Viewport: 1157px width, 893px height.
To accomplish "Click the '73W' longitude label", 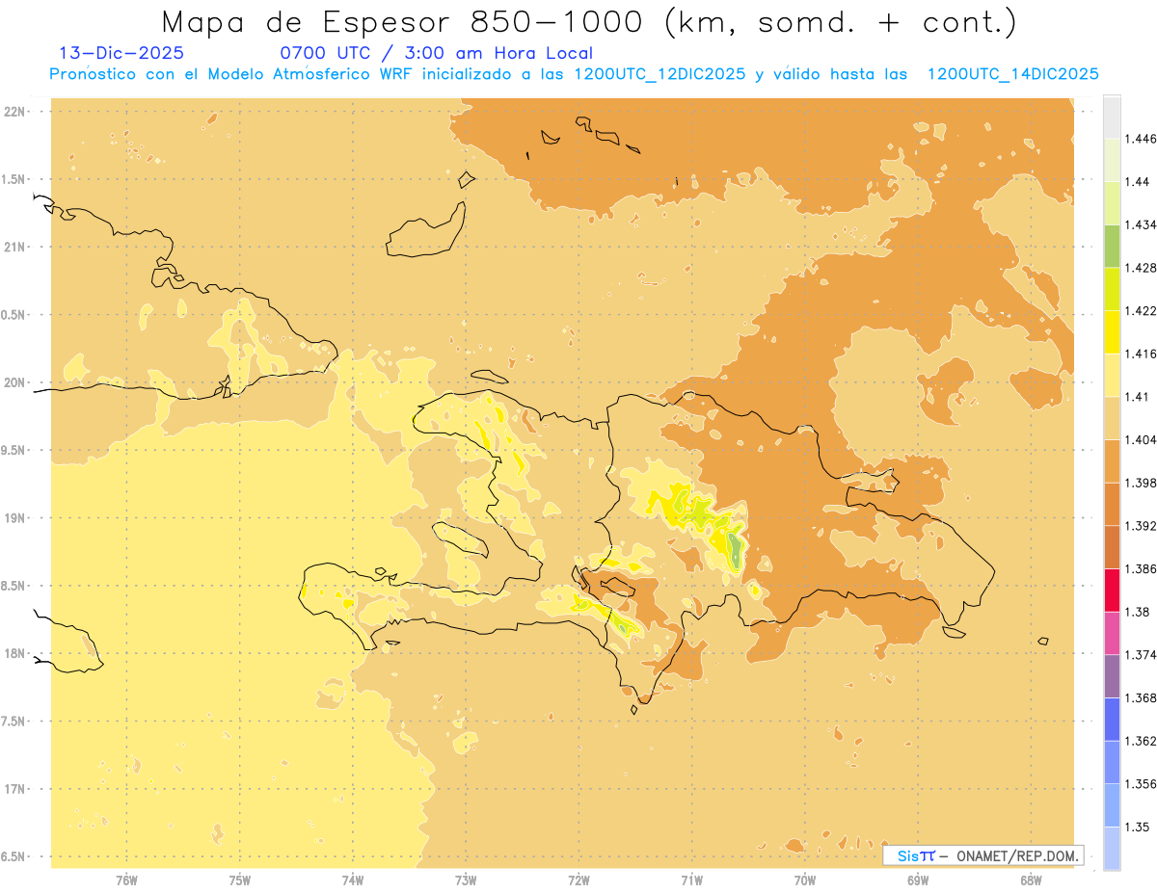I will tap(466, 880).
